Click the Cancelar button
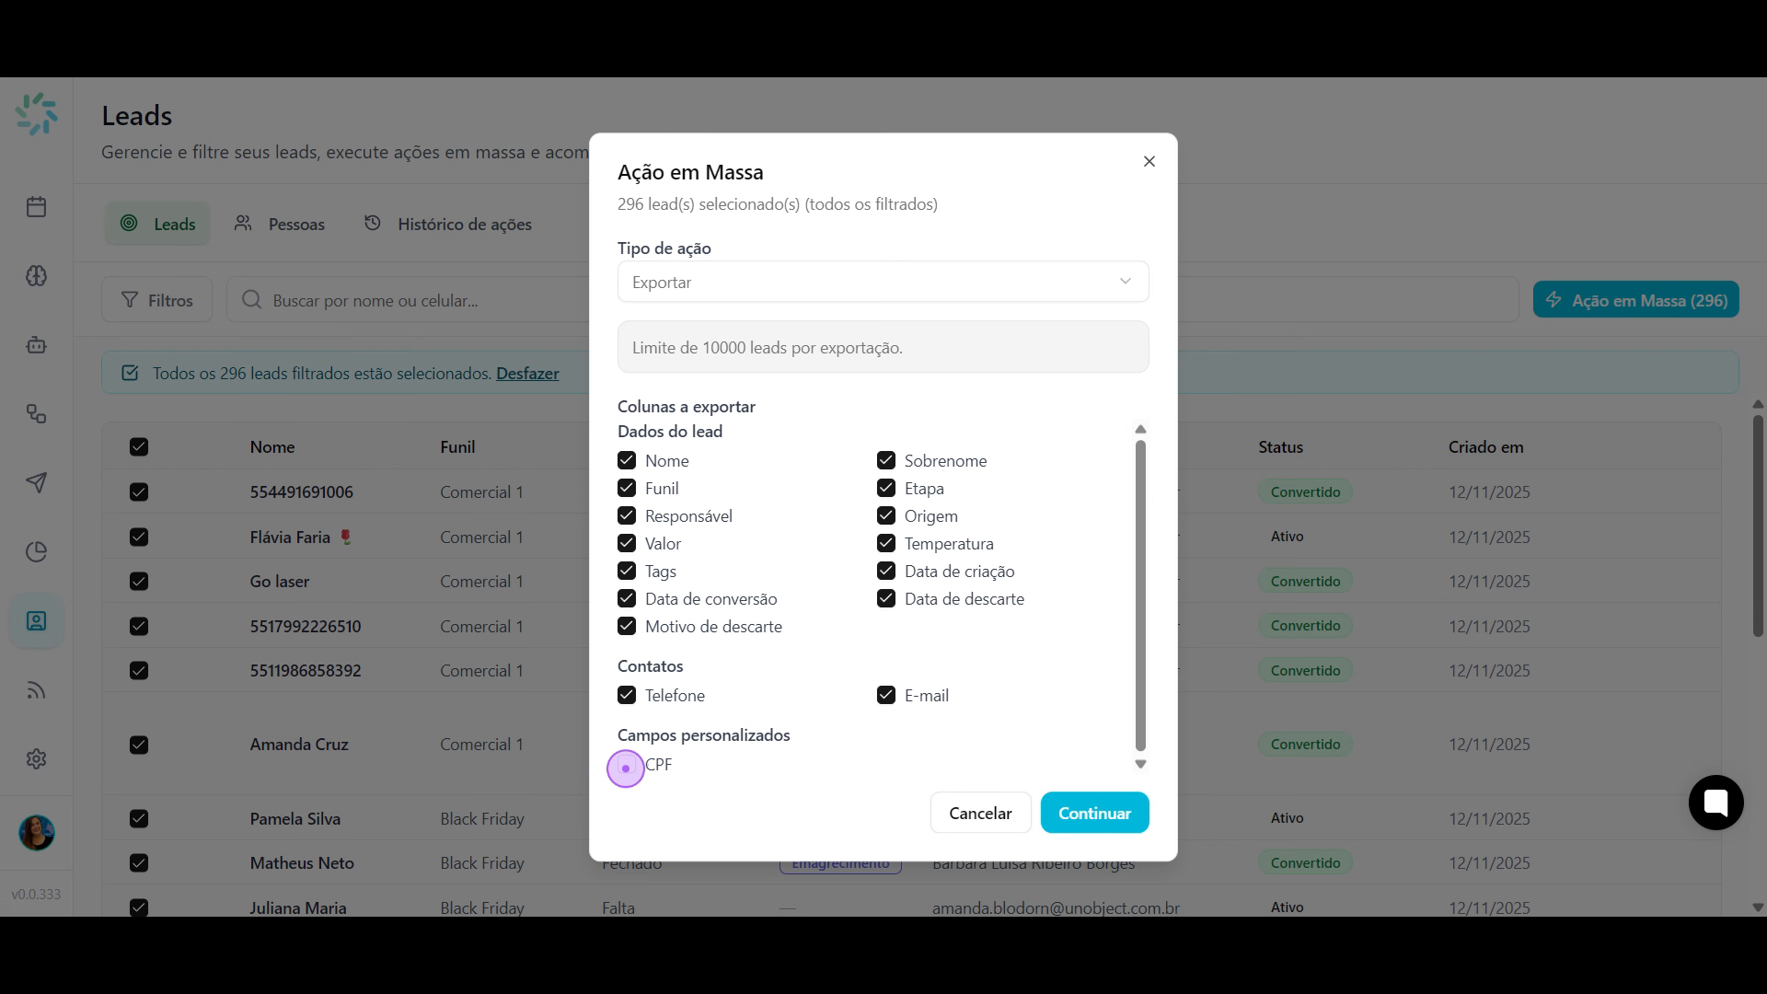Image resolution: width=1767 pixels, height=994 pixels. 980,813
